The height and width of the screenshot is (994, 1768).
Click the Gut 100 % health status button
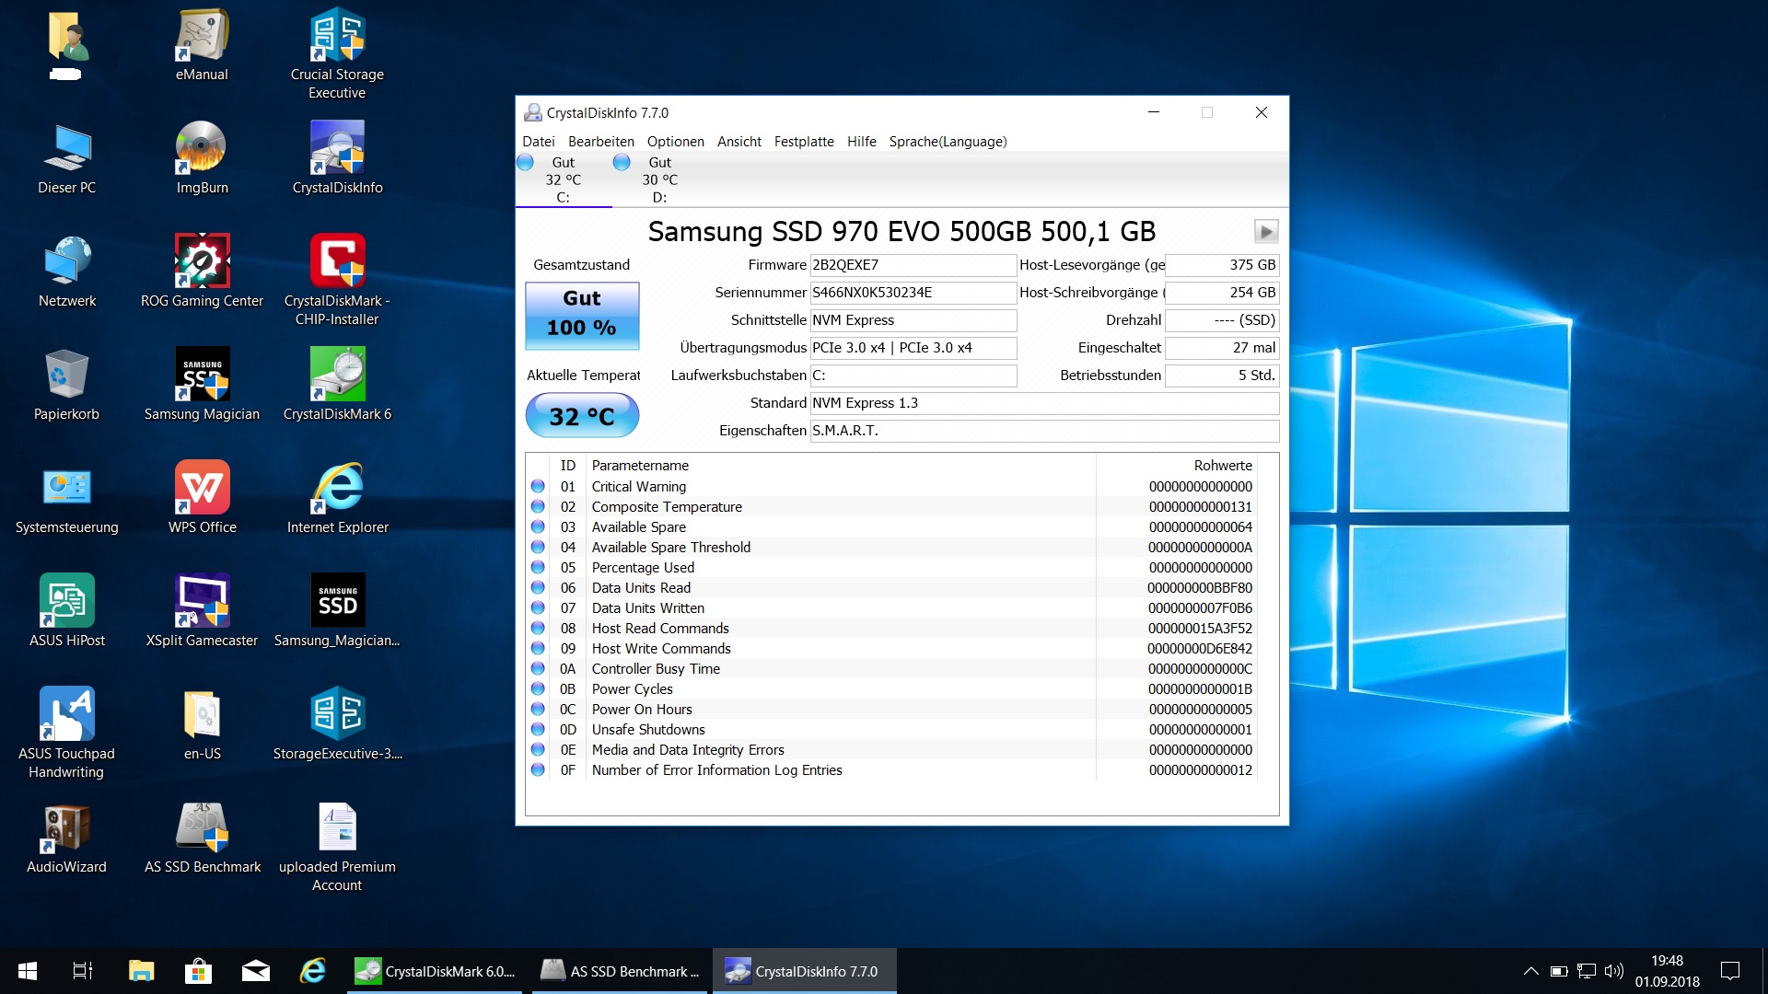582,315
